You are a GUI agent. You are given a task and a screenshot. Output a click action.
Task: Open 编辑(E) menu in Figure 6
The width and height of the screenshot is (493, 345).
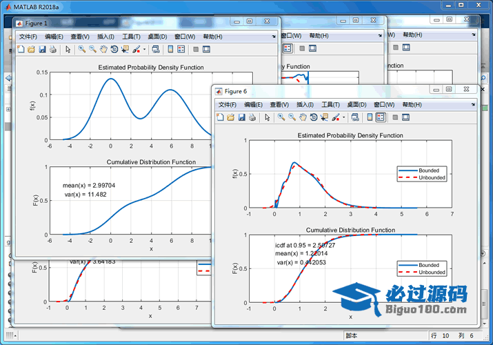click(x=253, y=105)
